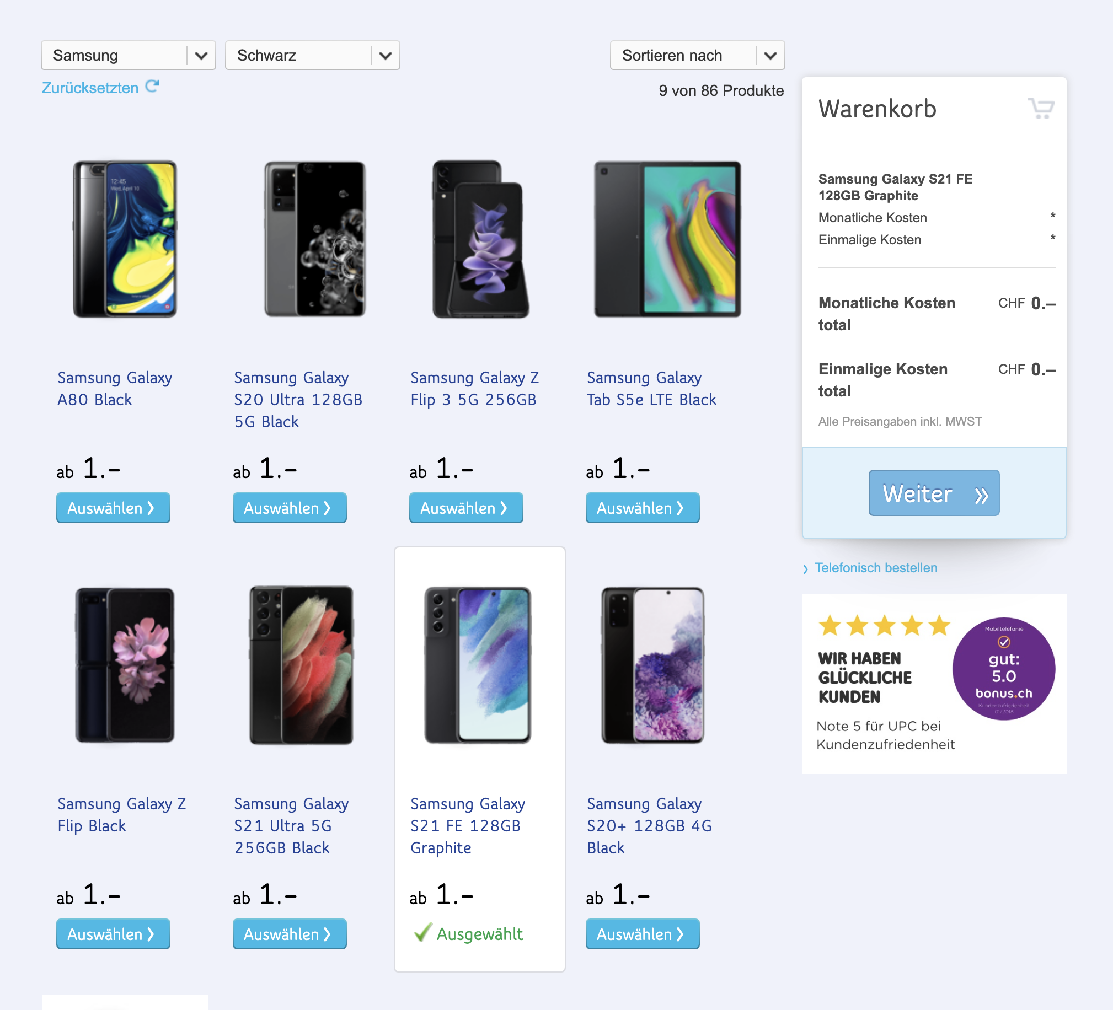Click the reset arrow icon beside Zurücksetzten

tap(152, 87)
